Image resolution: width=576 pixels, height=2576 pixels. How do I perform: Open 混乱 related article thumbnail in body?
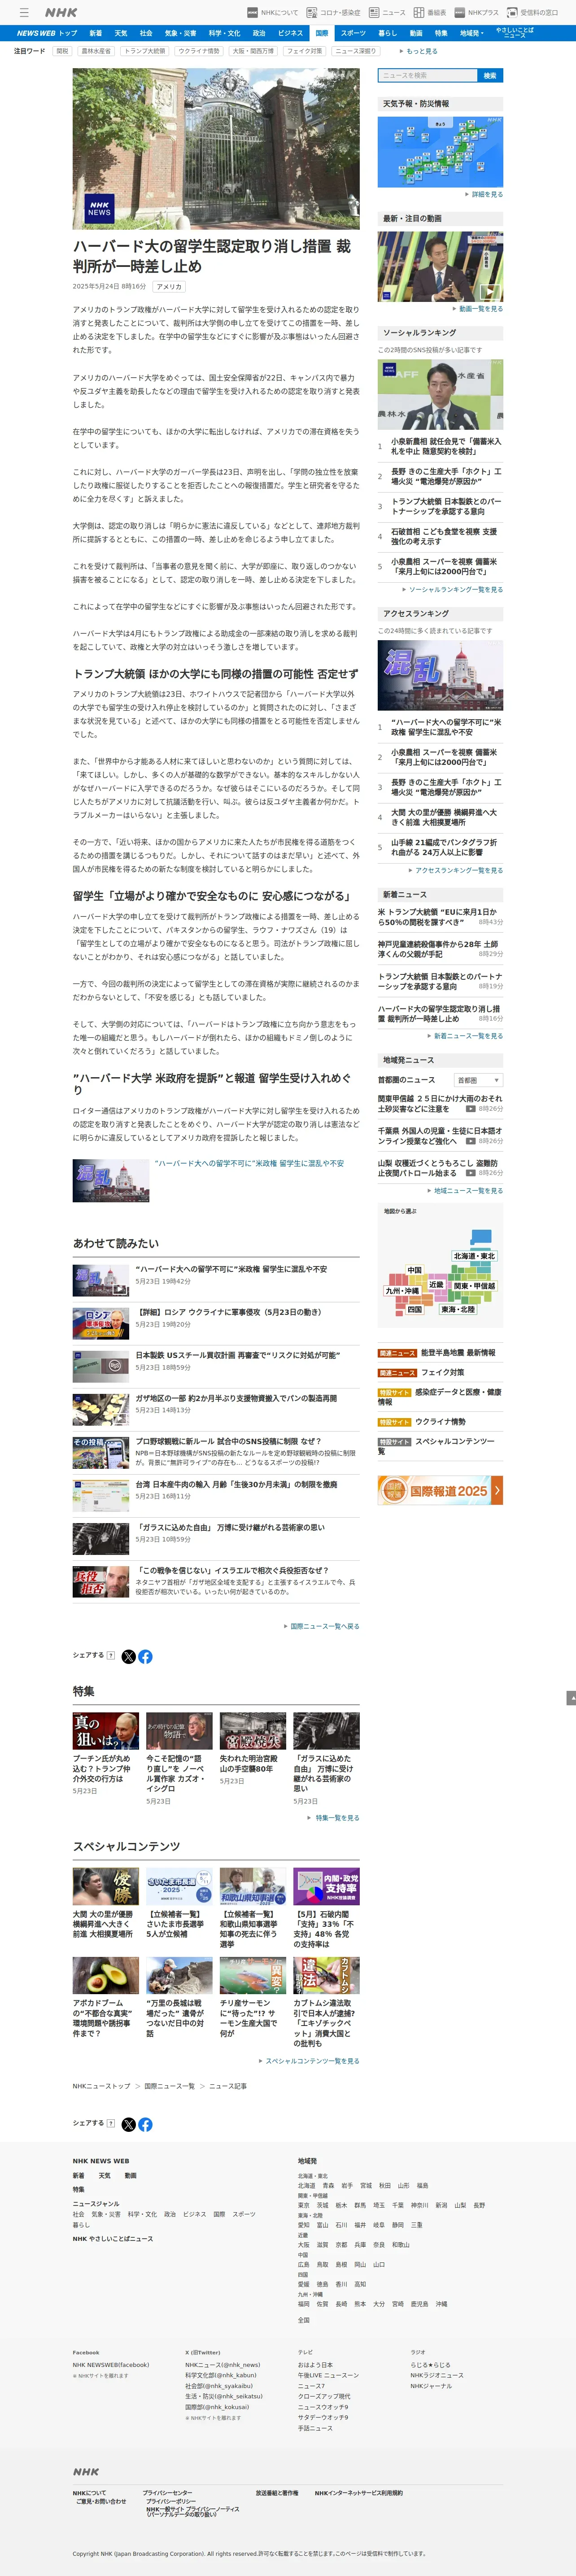tap(111, 1180)
